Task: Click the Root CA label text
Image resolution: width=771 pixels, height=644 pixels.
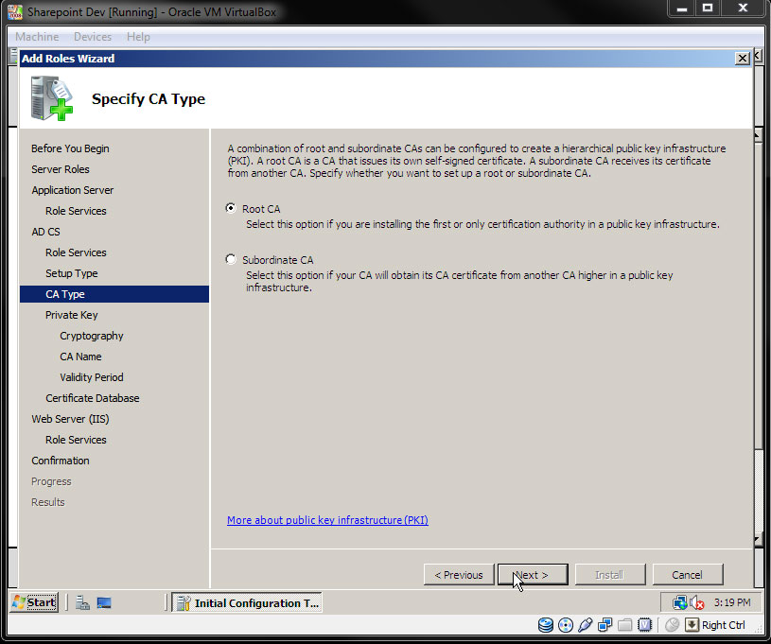Action: click(261, 209)
